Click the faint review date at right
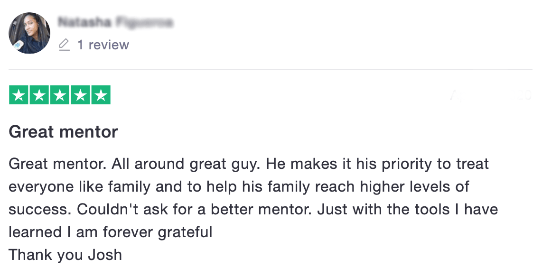542x277 pixels. point(490,96)
